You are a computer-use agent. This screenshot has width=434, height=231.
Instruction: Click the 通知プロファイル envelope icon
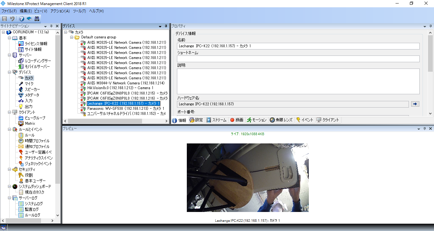pos(21,147)
